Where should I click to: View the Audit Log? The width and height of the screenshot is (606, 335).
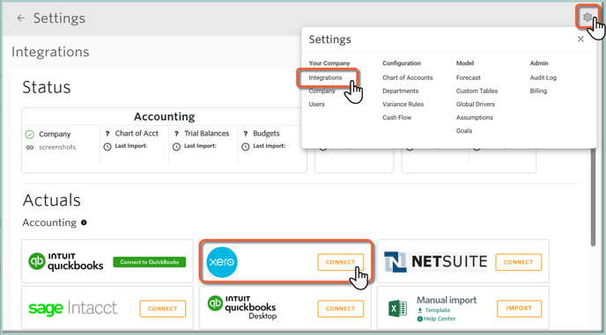(543, 77)
